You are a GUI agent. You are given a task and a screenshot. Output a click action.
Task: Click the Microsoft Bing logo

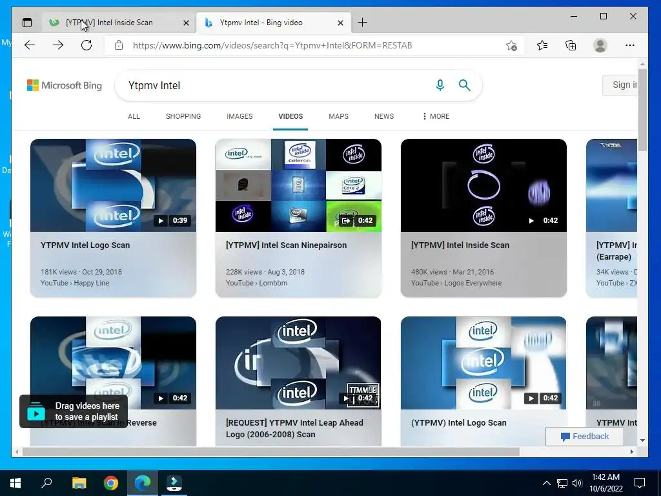[x=65, y=86]
